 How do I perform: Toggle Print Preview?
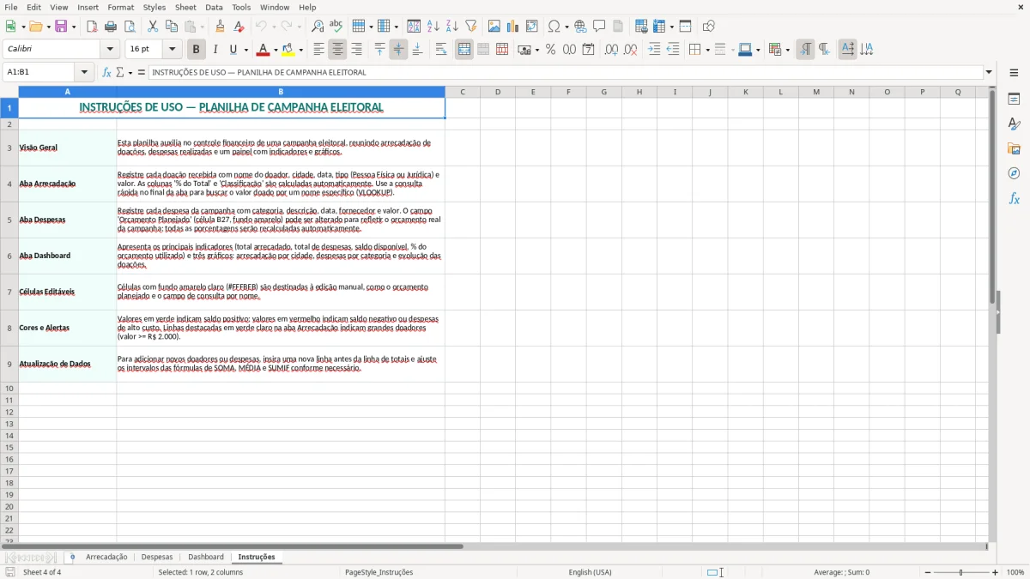click(129, 27)
